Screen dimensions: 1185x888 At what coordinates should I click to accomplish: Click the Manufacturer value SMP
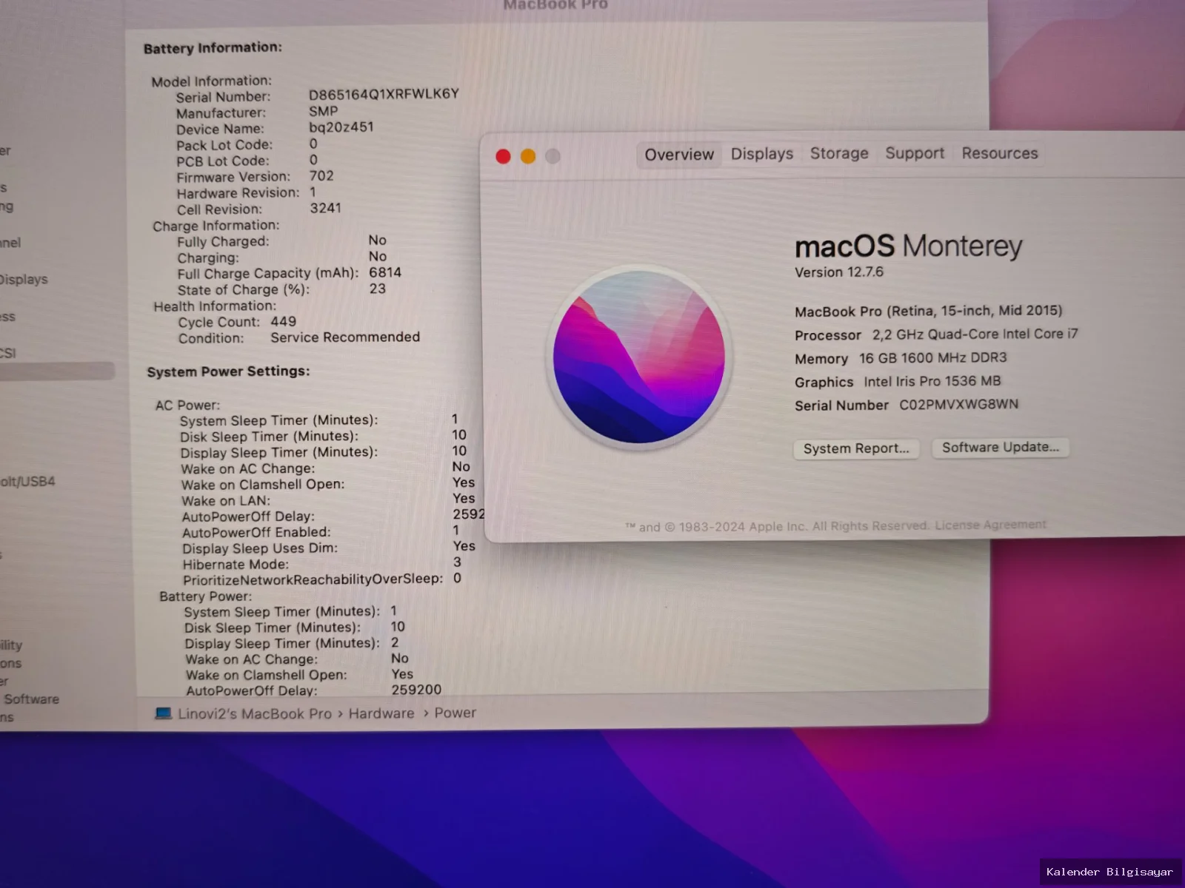(323, 111)
